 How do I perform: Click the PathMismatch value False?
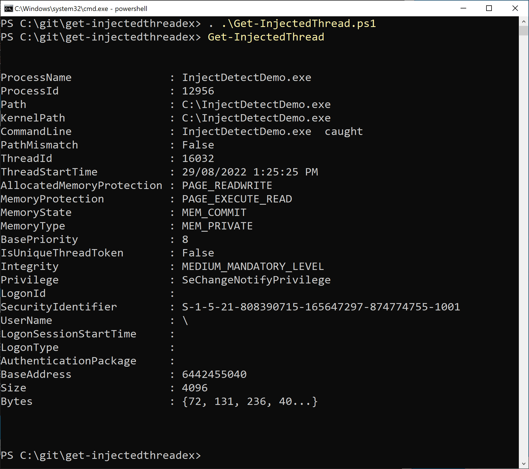pyautogui.click(x=198, y=145)
